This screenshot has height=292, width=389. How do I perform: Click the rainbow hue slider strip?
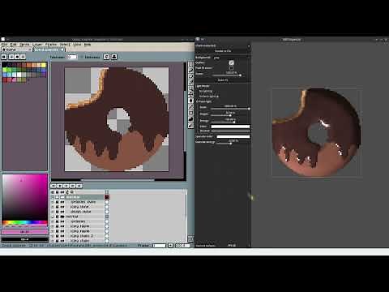(24, 223)
